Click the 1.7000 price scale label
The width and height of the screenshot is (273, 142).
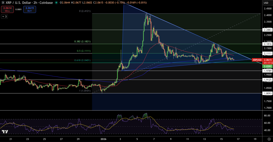point(268,108)
